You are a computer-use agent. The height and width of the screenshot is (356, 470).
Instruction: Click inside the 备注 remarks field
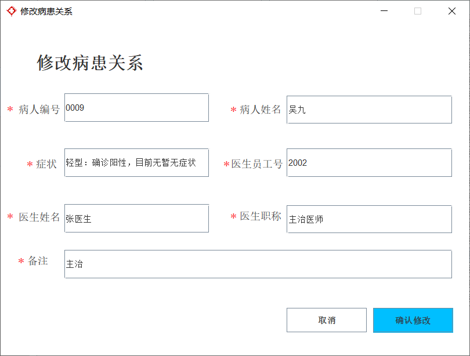(x=258, y=264)
